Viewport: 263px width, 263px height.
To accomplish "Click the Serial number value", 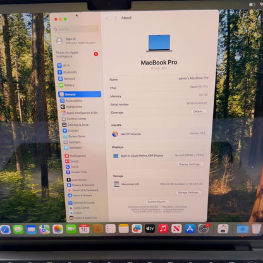I will click(x=197, y=103).
